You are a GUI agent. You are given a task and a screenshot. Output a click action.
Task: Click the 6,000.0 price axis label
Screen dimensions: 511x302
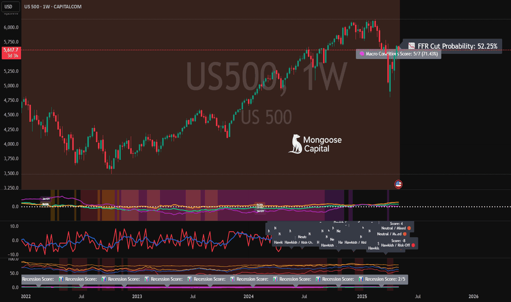point(11,27)
